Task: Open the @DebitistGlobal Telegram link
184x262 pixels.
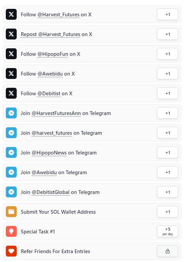Action: 50,192
